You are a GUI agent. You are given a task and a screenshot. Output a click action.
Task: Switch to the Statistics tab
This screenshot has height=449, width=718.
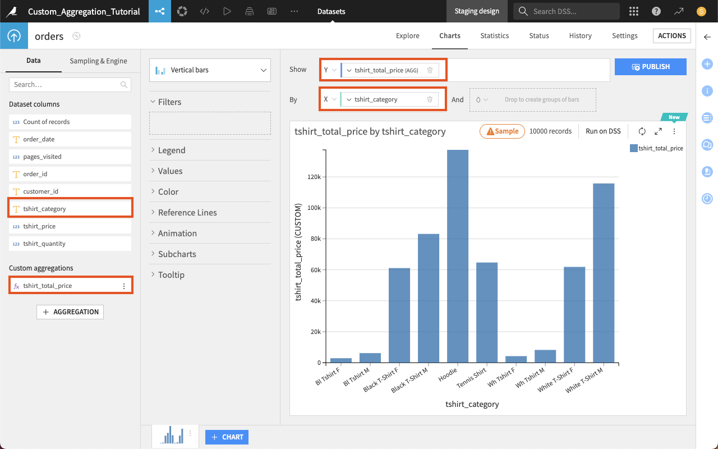495,36
